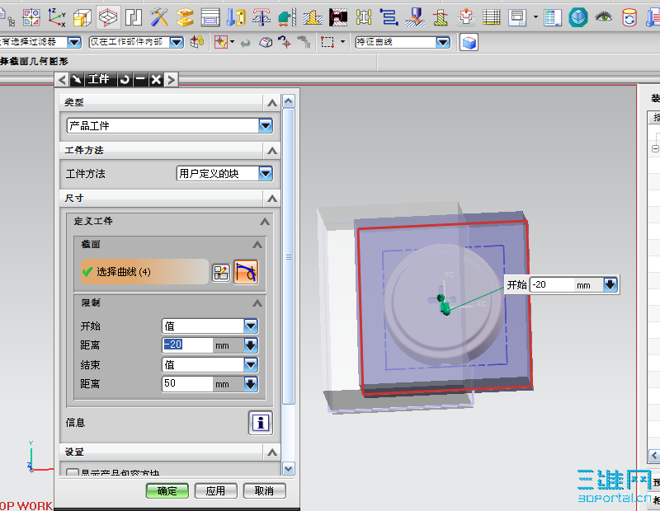Open the Electrode design icon
The image size is (660, 511).
[415, 17]
